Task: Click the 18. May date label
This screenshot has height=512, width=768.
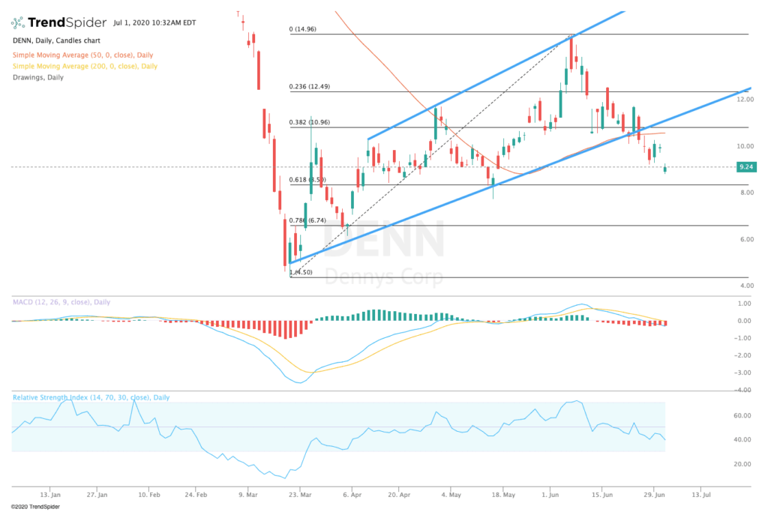Action: [503, 495]
